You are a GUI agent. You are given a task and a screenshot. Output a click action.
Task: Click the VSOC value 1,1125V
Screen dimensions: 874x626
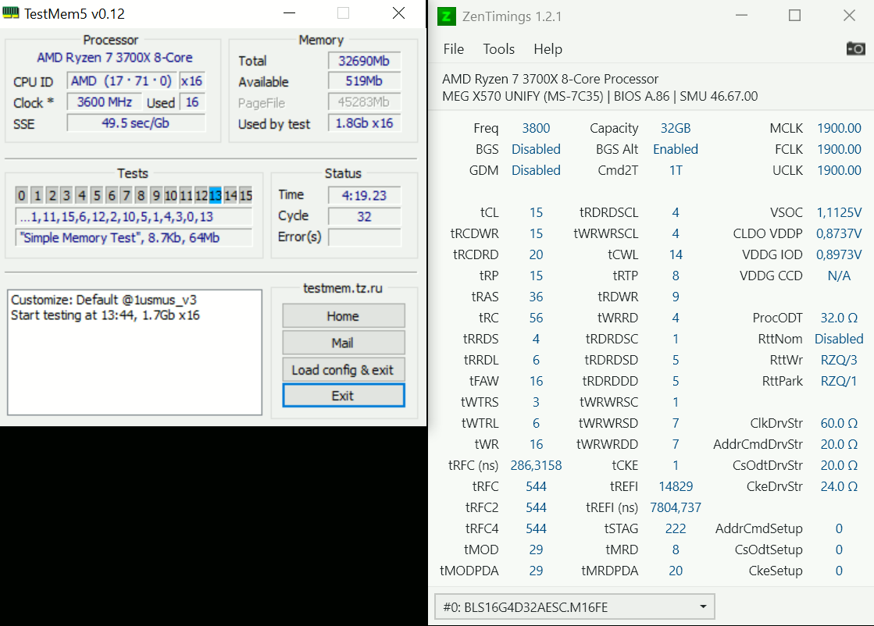pos(839,212)
